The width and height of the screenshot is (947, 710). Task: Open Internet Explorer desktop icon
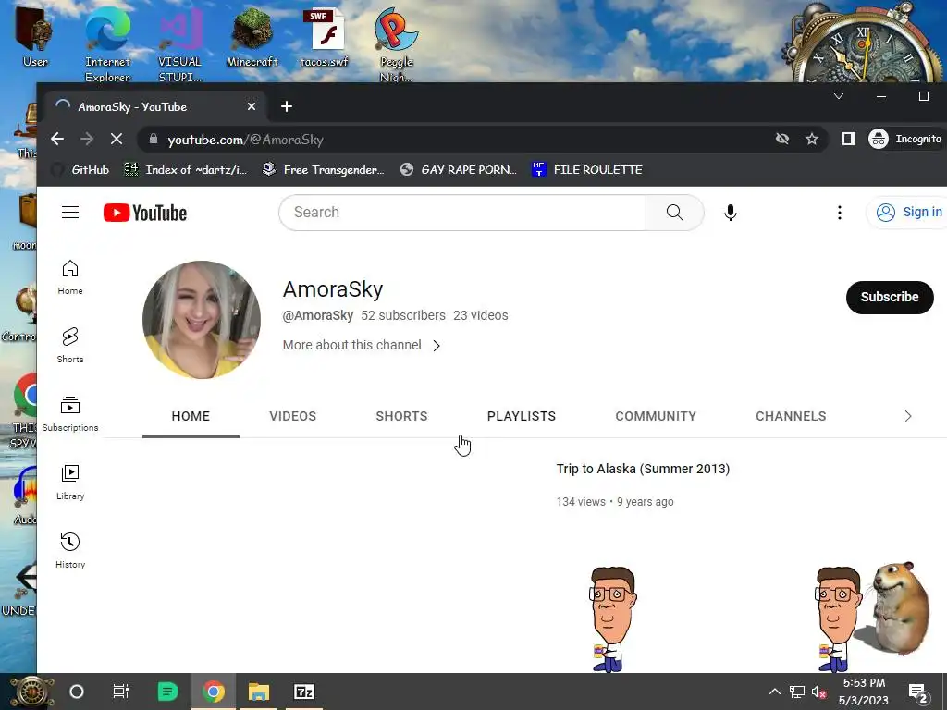pos(107,43)
